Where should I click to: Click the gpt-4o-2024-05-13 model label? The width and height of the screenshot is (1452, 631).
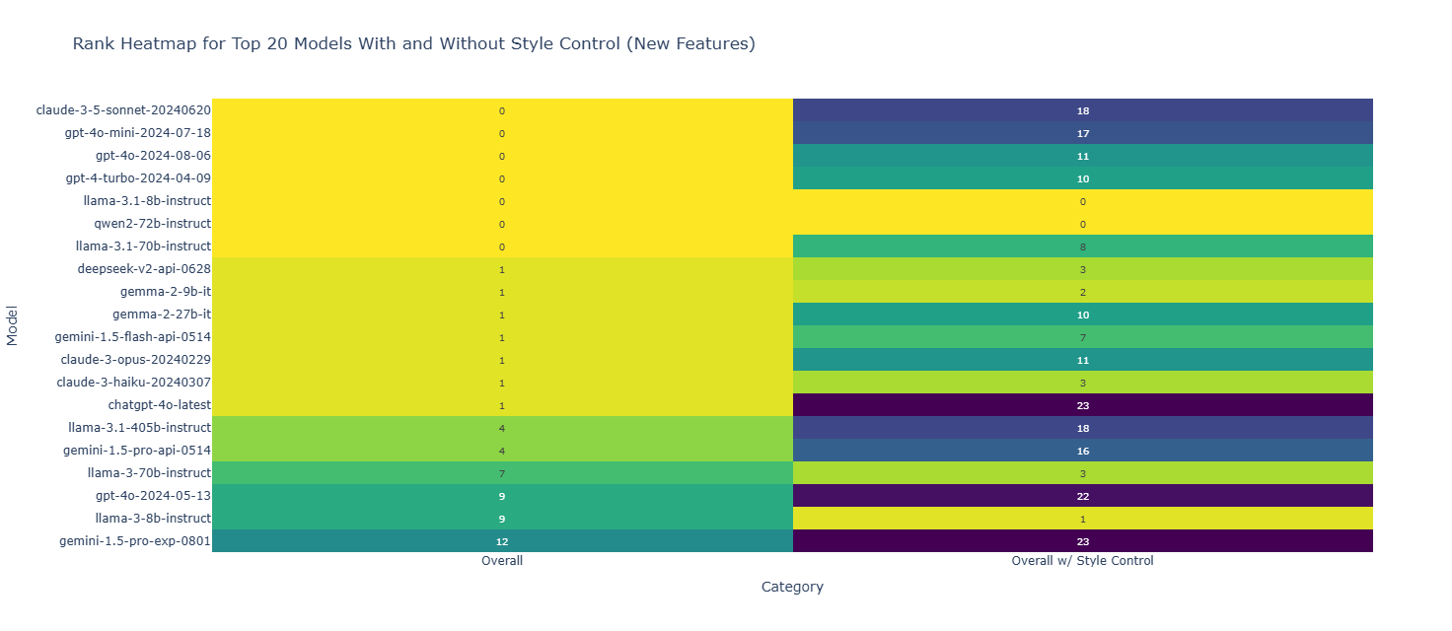coord(153,496)
